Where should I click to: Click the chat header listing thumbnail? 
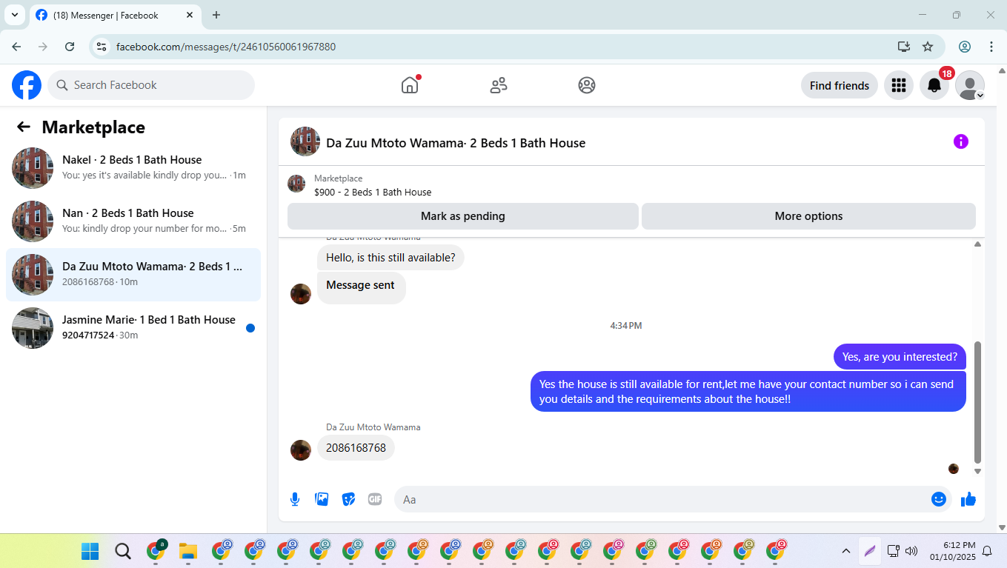(305, 141)
